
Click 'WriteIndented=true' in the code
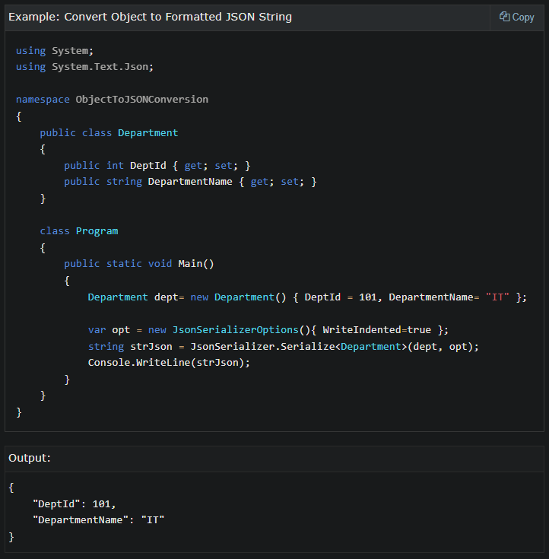(377, 330)
